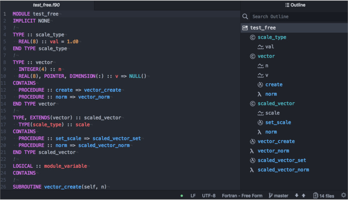Click the subroutine icon beside vector_create in the outline

253,141
